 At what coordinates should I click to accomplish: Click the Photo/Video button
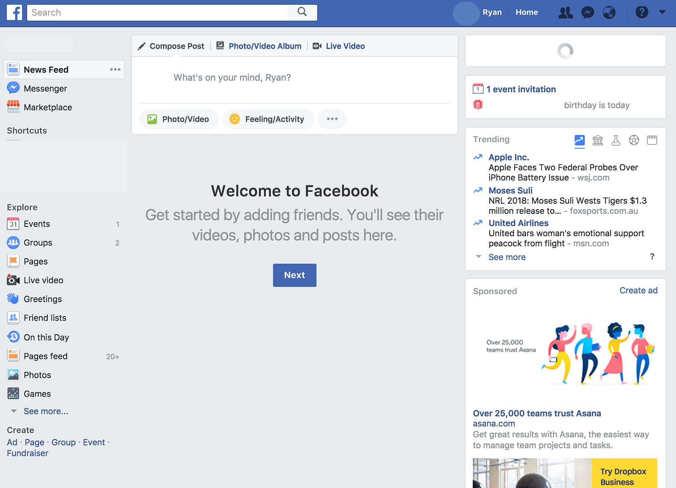[x=179, y=119]
